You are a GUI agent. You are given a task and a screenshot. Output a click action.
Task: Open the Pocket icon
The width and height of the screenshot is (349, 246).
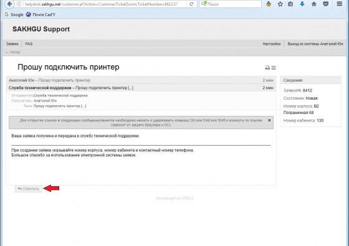(325, 4)
